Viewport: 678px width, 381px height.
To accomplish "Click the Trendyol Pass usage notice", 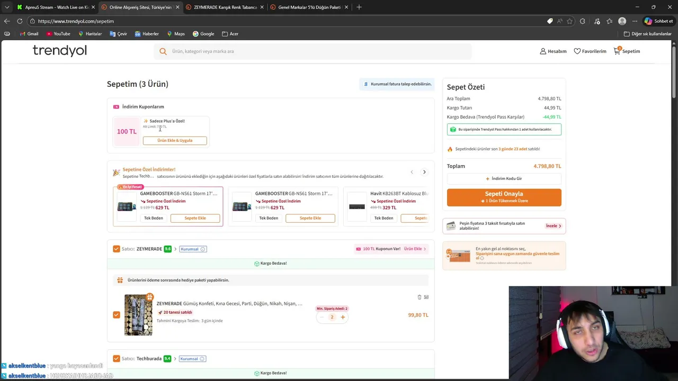I will coord(504,129).
